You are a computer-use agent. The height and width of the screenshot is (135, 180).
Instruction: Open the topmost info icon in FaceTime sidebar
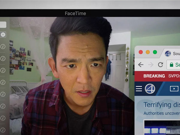[x=3, y=46]
